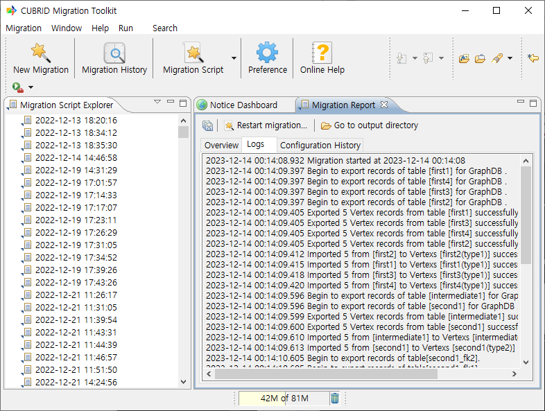Open Online Help question mark icon
Viewport: 545px width, 411px height.
(x=322, y=53)
